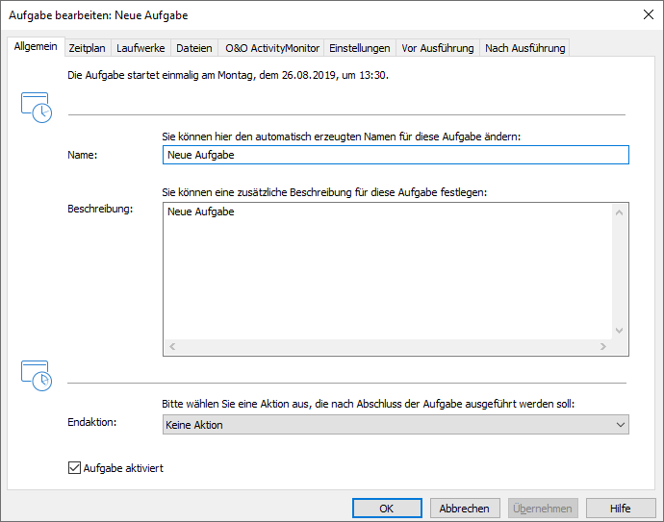Click the schedule clock icon at top

click(x=37, y=108)
